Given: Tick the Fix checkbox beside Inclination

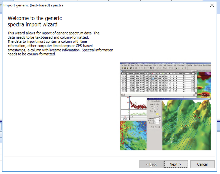Looking at the screenshot, I should 160,119.
